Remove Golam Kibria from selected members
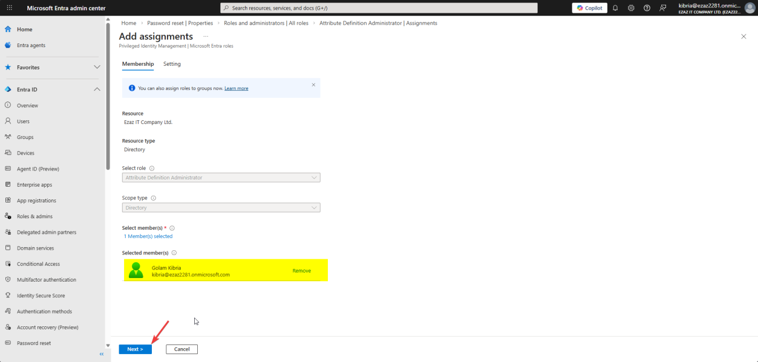This screenshot has width=758, height=362. pyautogui.click(x=302, y=271)
